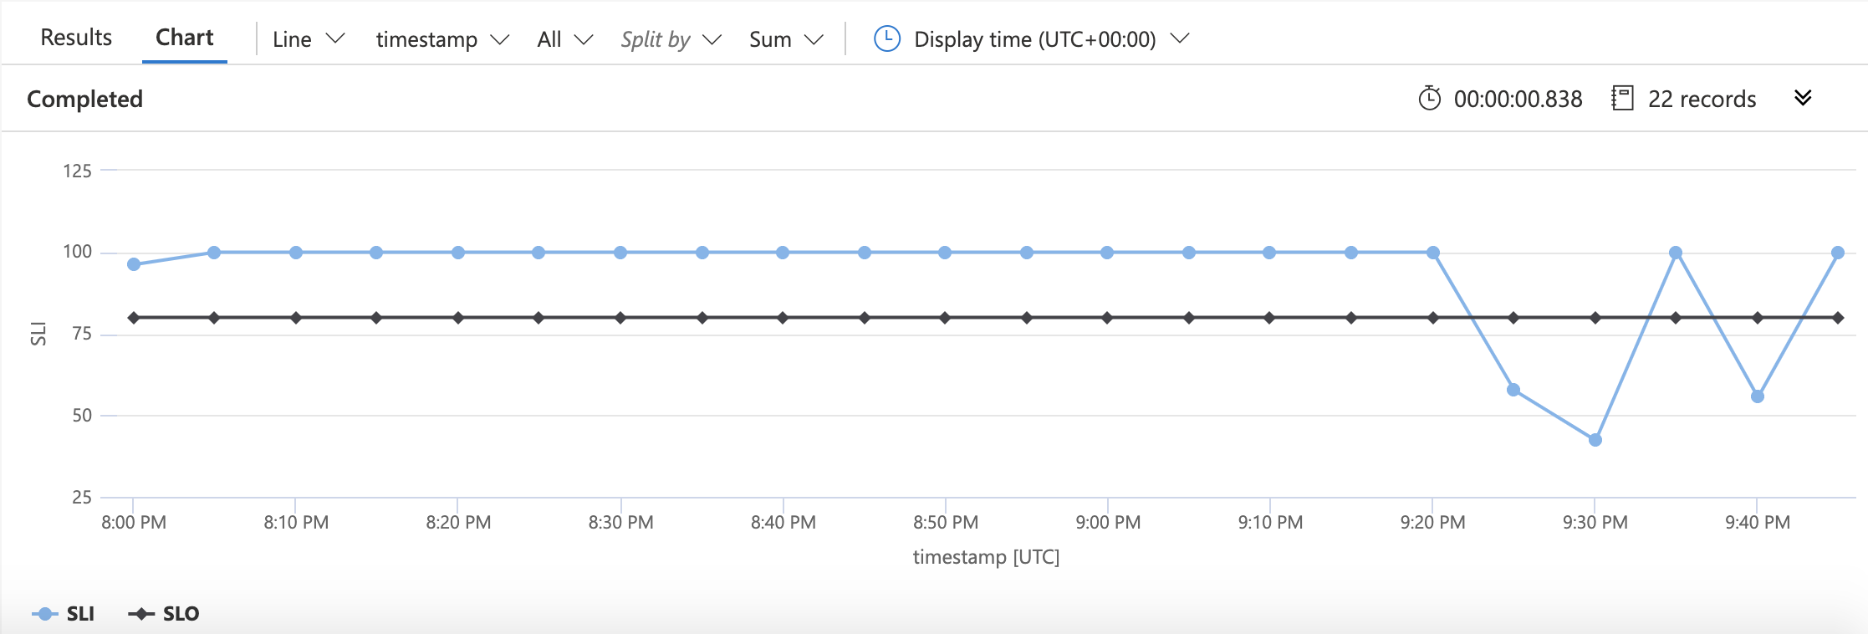Expand details with the double chevron

[1803, 98]
